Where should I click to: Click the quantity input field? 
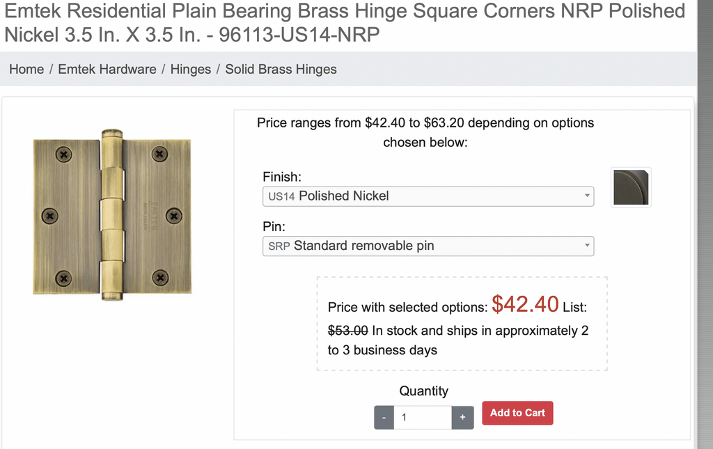(423, 417)
